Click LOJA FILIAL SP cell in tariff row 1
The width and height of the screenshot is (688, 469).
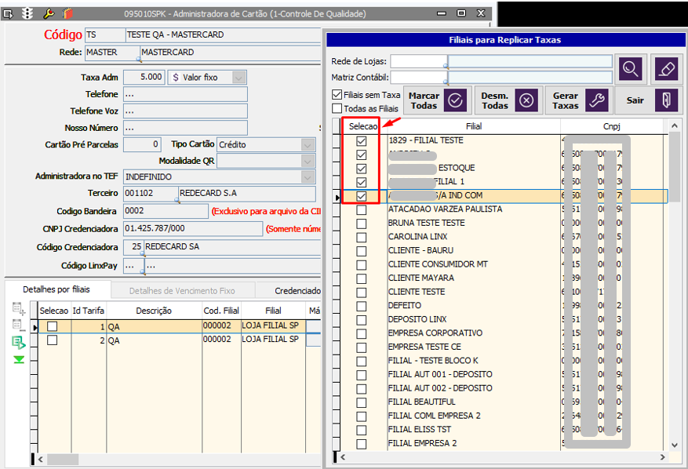pyautogui.click(x=273, y=326)
